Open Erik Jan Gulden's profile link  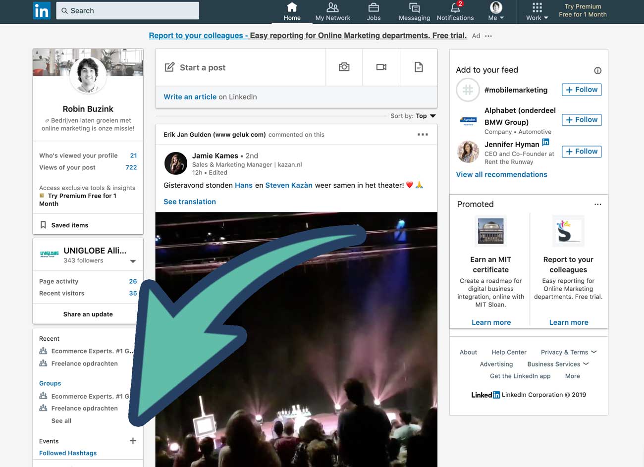click(x=215, y=134)
